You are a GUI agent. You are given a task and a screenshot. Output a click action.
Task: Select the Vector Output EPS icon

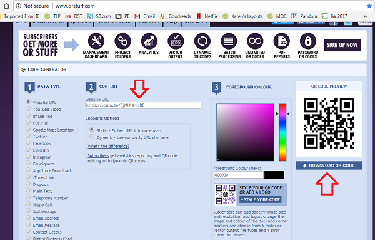176,41
